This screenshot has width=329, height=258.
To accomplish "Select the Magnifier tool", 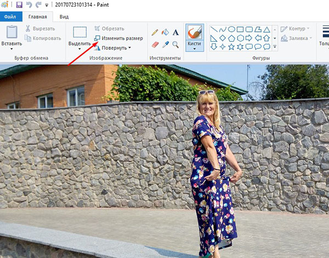I will [x=175, y=44].
